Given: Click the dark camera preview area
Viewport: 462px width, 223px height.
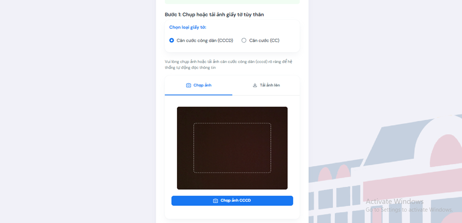Looking at the screenshot, I should tap(232, 148).
